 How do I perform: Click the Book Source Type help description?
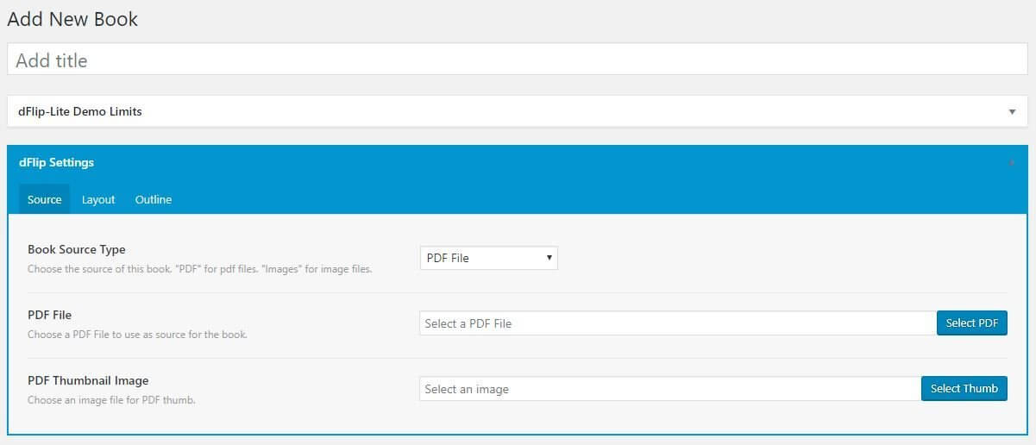pos(199,269)
